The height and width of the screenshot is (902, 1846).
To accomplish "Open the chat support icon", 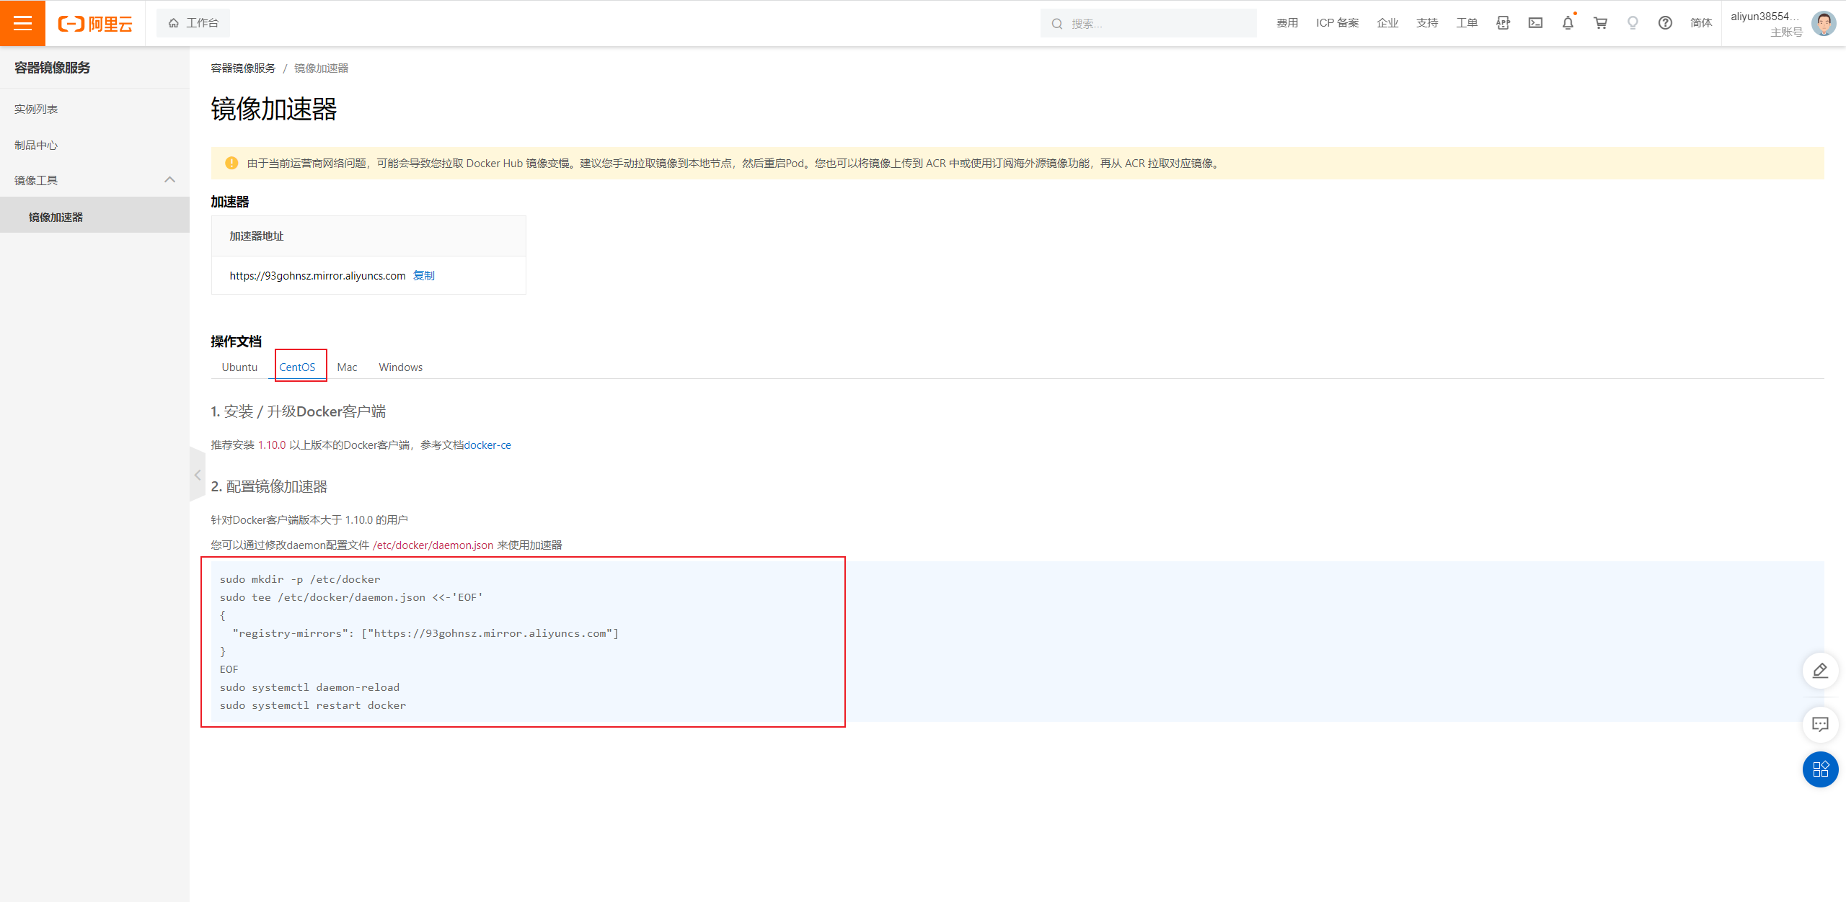I will [1820, 724].
